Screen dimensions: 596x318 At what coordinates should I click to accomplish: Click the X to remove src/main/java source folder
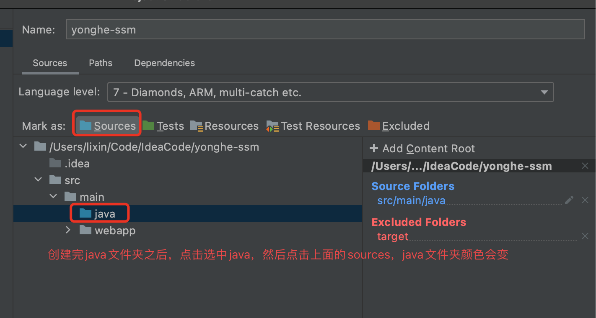point(585,200)
